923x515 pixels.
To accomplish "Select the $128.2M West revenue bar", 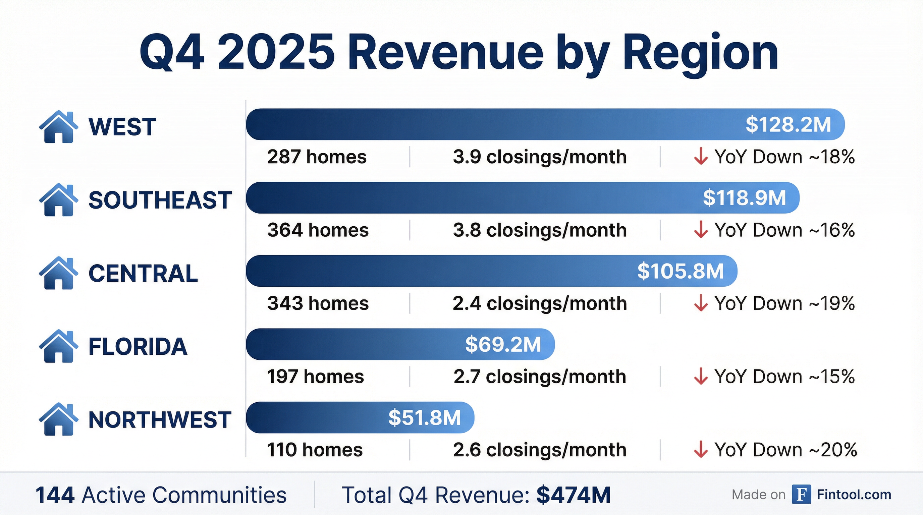I will click(545, 124).
